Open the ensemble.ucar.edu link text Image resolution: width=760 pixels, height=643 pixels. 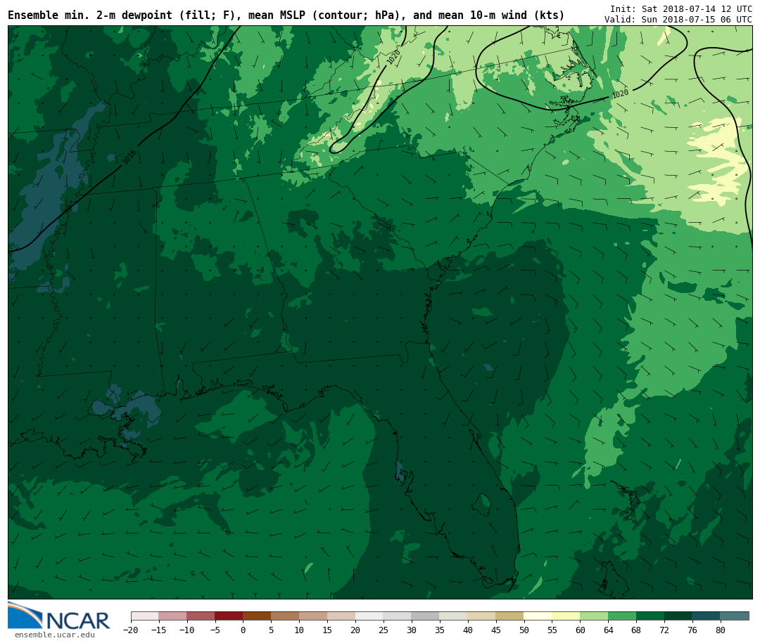(54, 635)
